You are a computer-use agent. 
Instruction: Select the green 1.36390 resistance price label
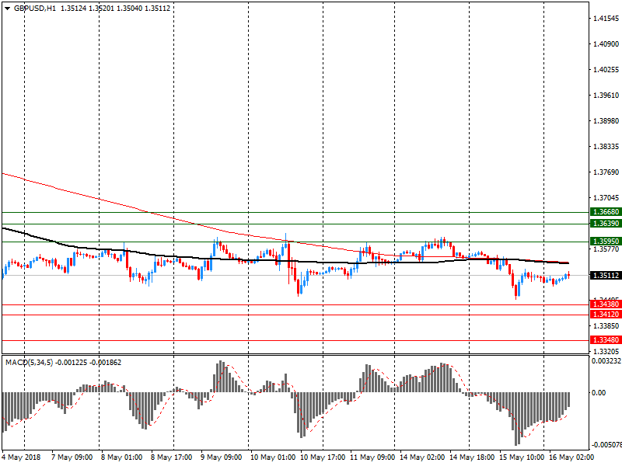pyautogui.click(x=605, y=224)
